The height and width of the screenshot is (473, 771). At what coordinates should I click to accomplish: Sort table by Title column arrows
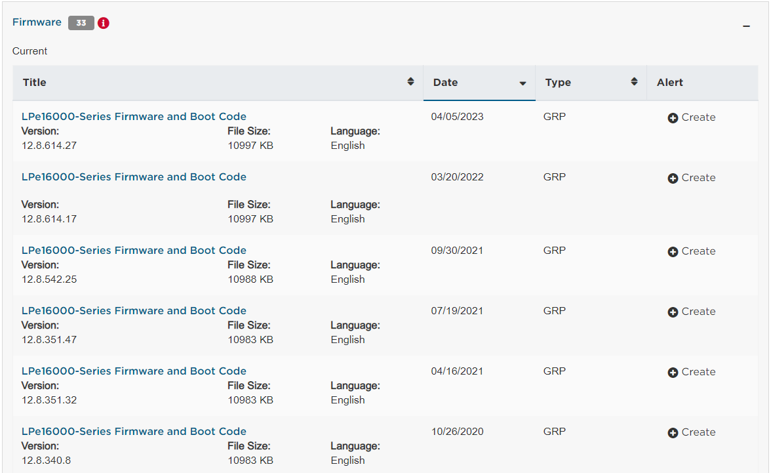tap(410, 82)
